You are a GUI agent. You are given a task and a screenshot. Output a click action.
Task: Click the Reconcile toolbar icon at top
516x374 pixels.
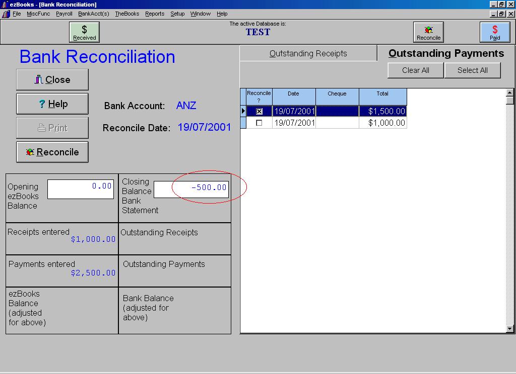428,32
